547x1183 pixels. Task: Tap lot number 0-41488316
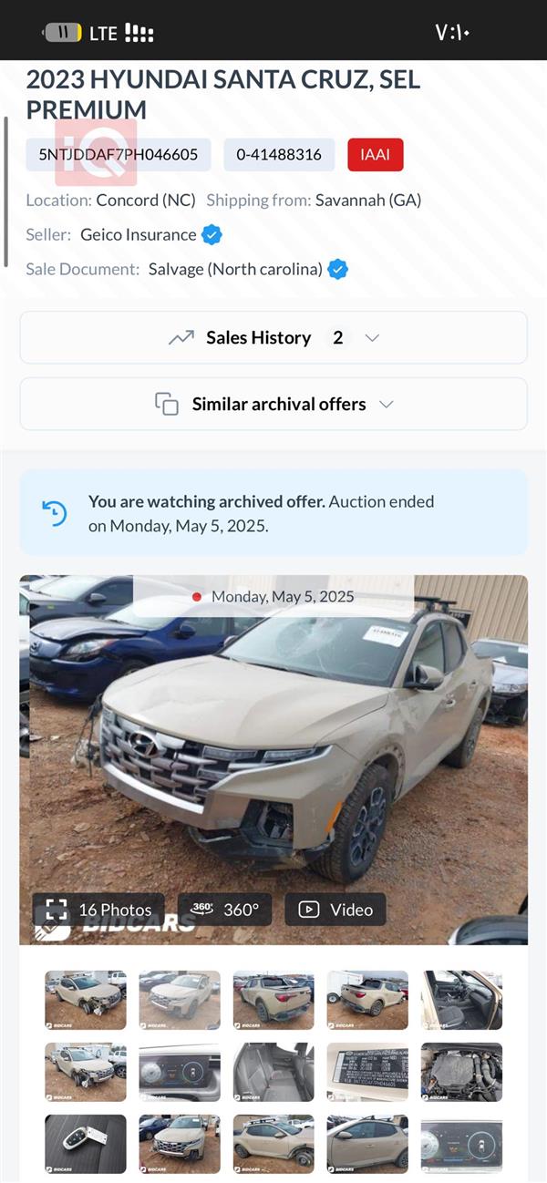coord(279,154)
